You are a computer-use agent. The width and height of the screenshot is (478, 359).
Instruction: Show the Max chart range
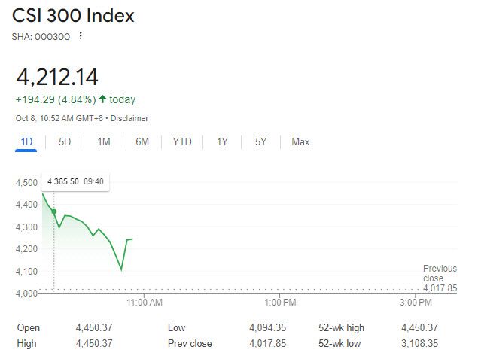(x=300, y=142)
